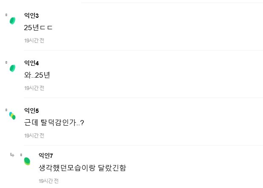Select the 익인7 username in the reply
Viewport: 263px width, 188px height.
[46, 156]
